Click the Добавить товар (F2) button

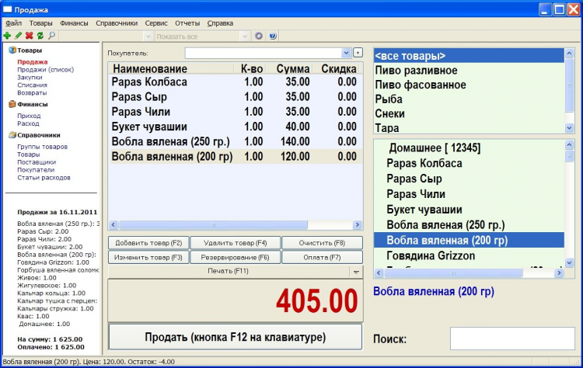point(148,243)
